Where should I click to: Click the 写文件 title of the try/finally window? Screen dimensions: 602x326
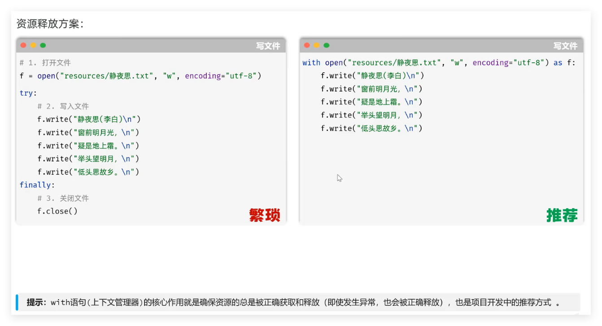click(x=268, y=46)
